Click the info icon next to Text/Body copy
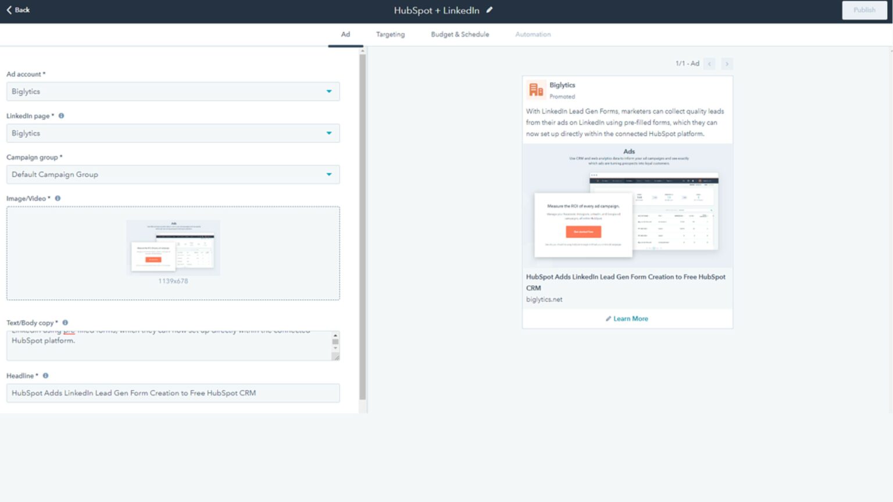This screenshot has height=502, width=893. tap(65, 322)
